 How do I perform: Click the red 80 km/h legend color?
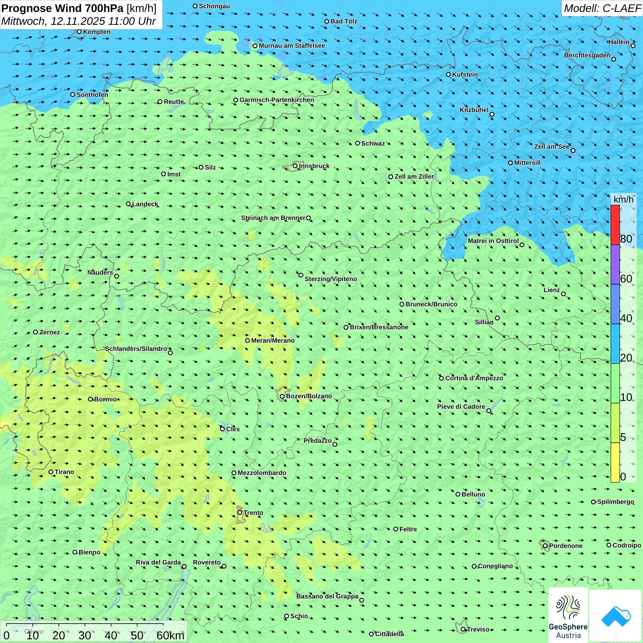pyautogui.click(x=615, y=225)
